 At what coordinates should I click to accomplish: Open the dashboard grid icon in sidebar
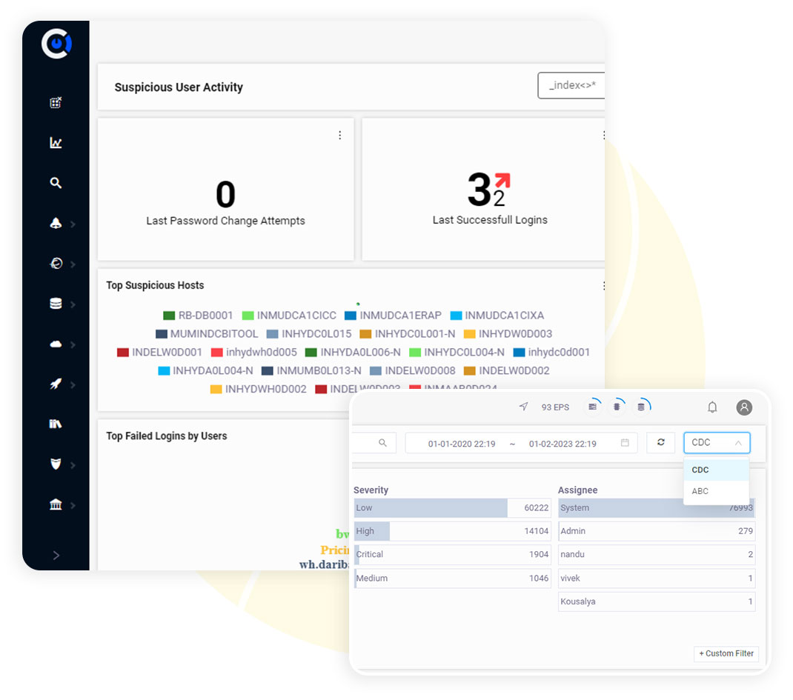(x=56, y=103)
